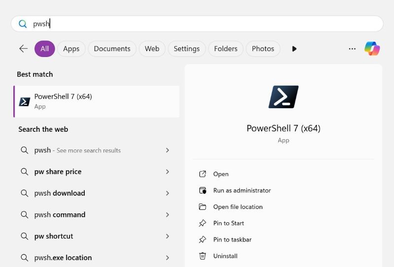Click the Uninstall trash icon
The width and height of the screenshot is (394, 267).
coord(202,256)
